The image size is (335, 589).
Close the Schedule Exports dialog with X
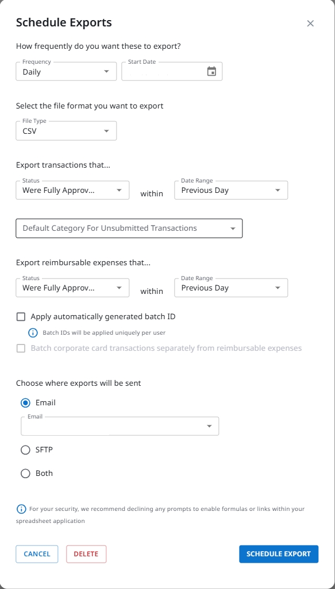click(x=310, y=24)
